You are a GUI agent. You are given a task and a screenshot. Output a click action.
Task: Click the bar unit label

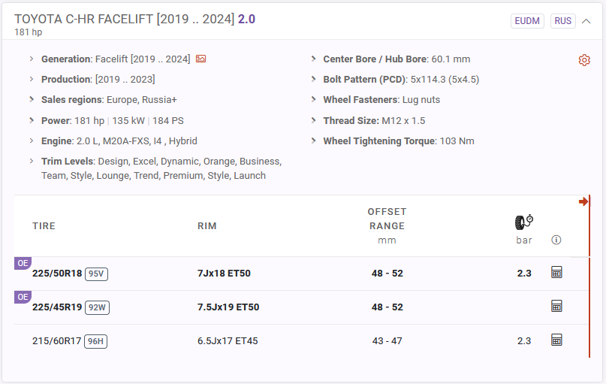523,240
